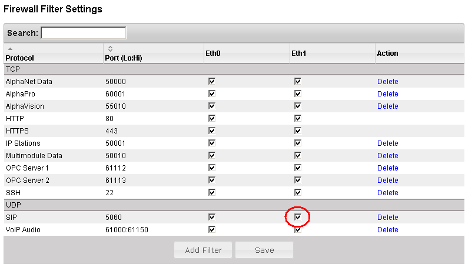
Task: Delete the VoIP Audio filter
Action: pyautogui.click(x=387, y=230)
